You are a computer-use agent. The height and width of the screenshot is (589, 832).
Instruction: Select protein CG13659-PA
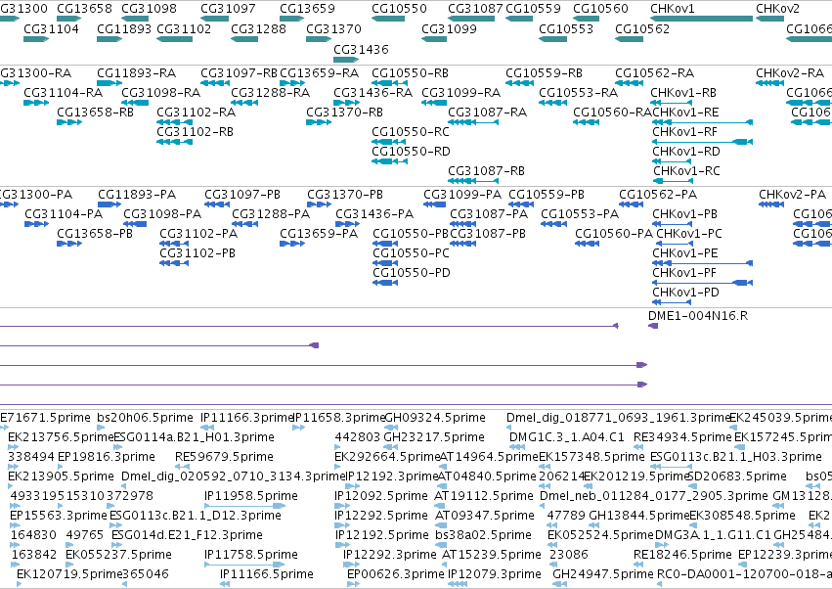[319, 233]
